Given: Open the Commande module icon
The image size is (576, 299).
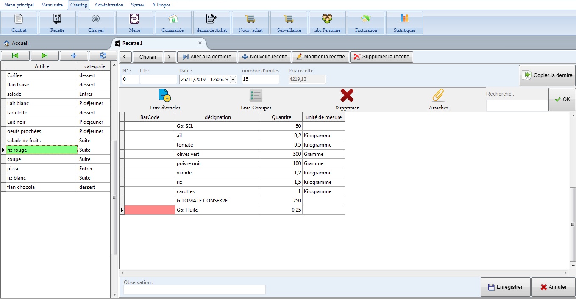Looking at the screenshot, I should point(173,19).
